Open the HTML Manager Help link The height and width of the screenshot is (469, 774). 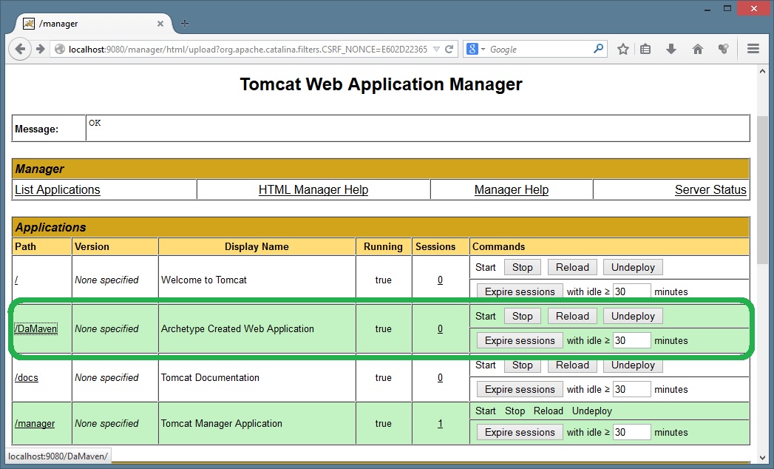[313, 189]
